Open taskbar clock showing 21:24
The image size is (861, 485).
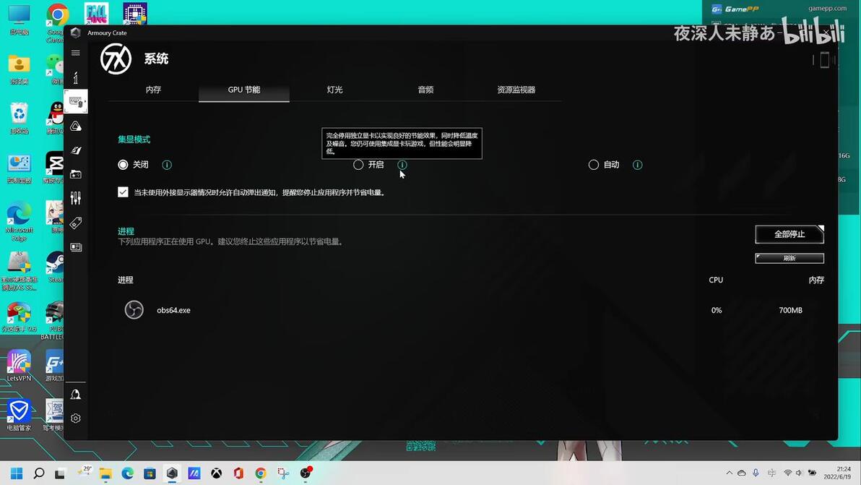coord(837,473)
